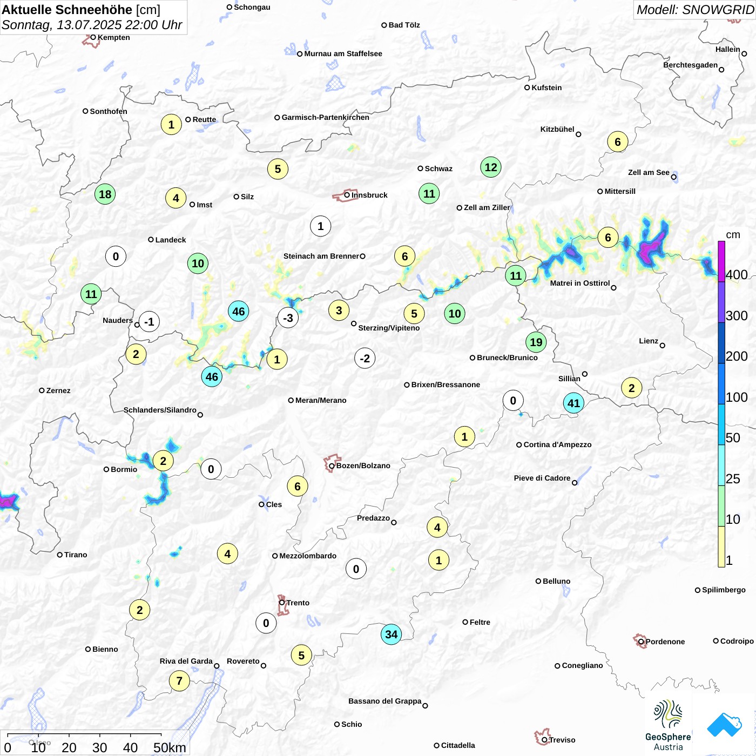Click the Belluno label

pyautogui.click(x=556, y=581)
